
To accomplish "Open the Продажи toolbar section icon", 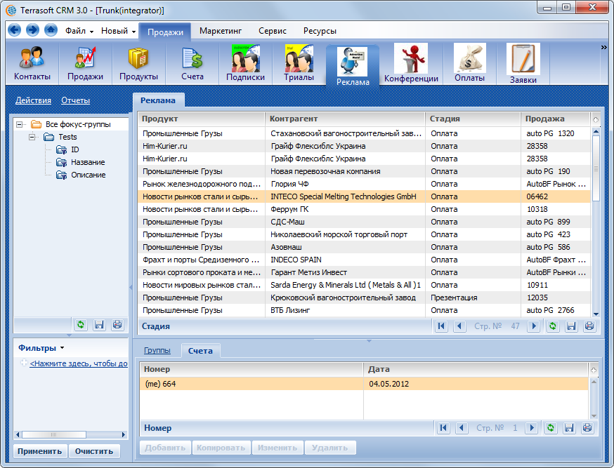I will point(85,63).
